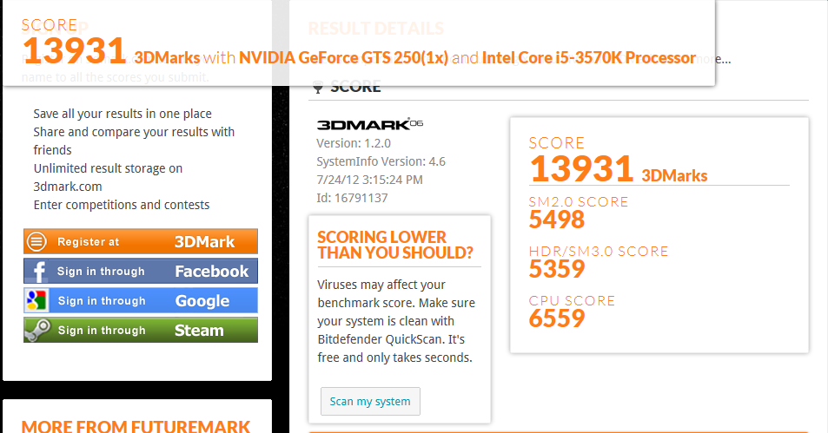
Task: Click the 13931 3DMarks score in the result panel
Action: tap(619, 168)
